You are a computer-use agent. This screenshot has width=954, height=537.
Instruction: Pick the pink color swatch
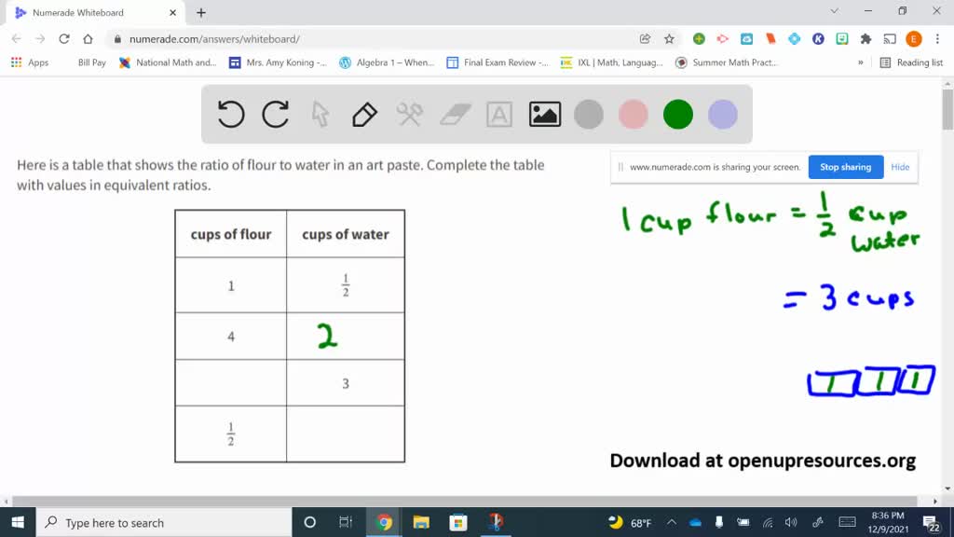coord(633,115)
